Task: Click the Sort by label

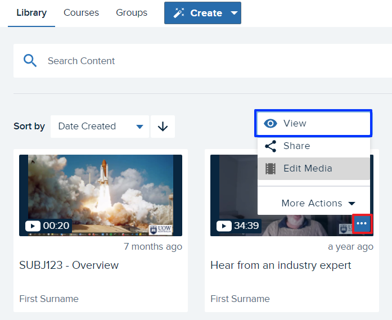Action: click(29, 126)
